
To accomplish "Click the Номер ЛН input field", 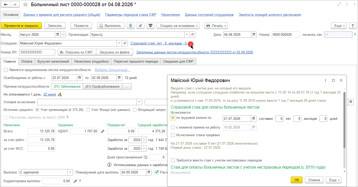I will [x=37, y=52].
